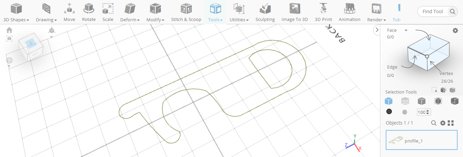Select the Scale tool
The width and height of the screenshot is (463, 157).
coord(108,12)
